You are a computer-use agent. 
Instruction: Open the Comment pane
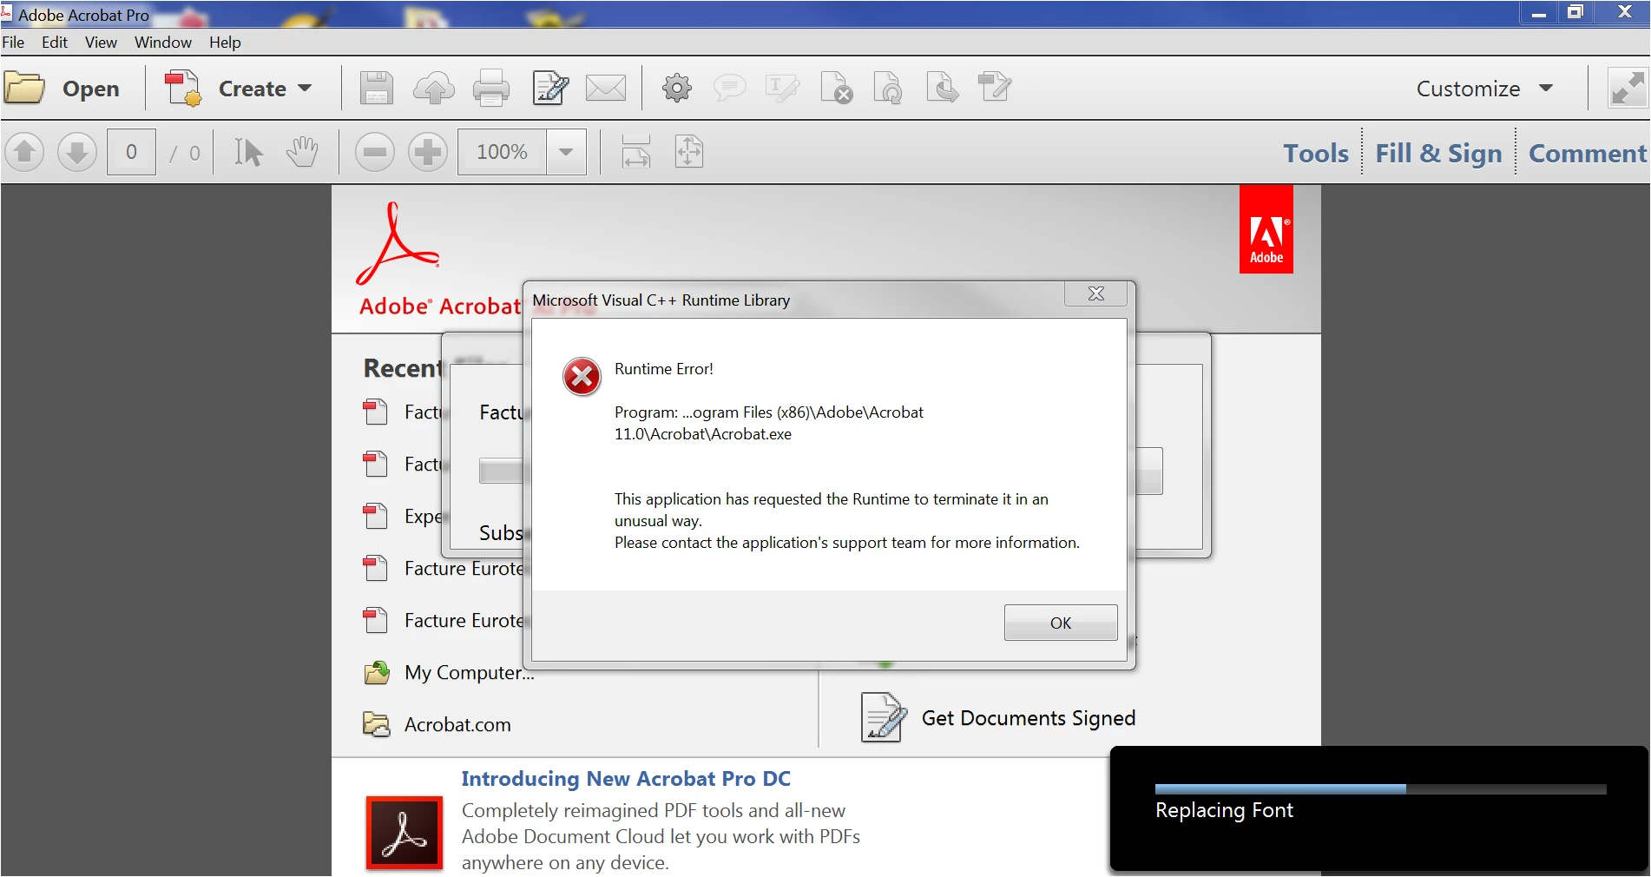pyautogui.click(x=1587, y=154)
